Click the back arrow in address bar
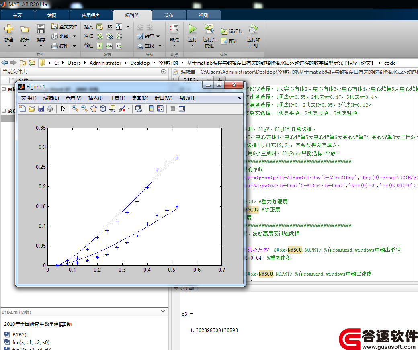The image size is (418, 350). click(x=4, y=63)
